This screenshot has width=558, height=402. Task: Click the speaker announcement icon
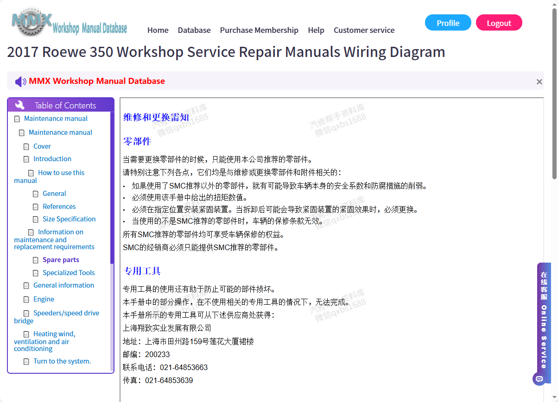20,82
